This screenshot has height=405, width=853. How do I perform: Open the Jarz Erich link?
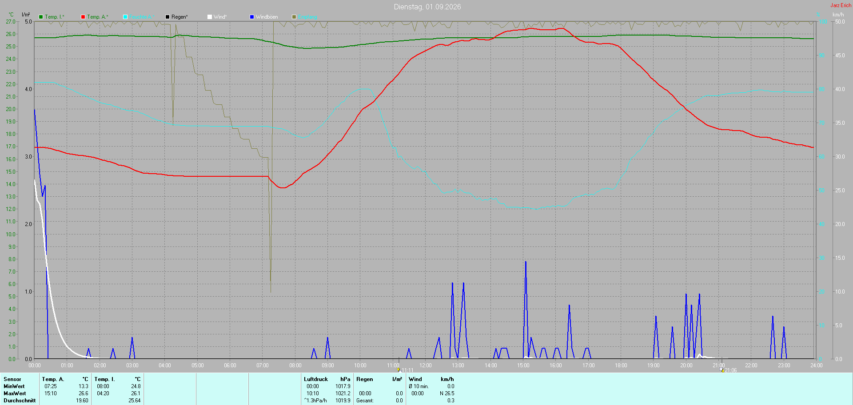tap(841, 5)
